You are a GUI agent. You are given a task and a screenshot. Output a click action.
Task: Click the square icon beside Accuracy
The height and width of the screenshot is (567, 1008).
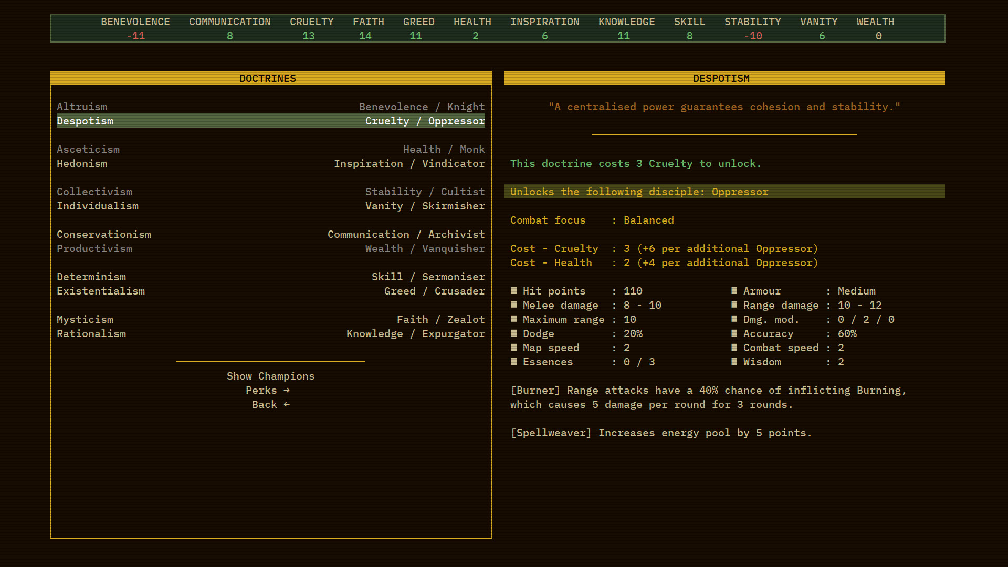click(x=733, y=333)
